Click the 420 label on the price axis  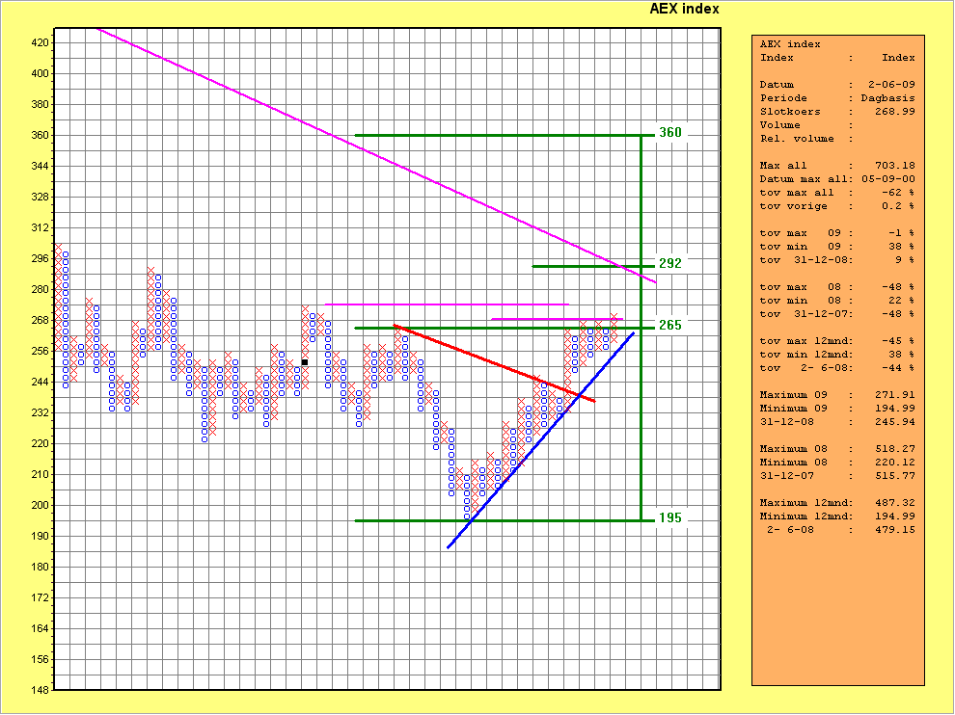pyautogui.click(x=40, y=43)
